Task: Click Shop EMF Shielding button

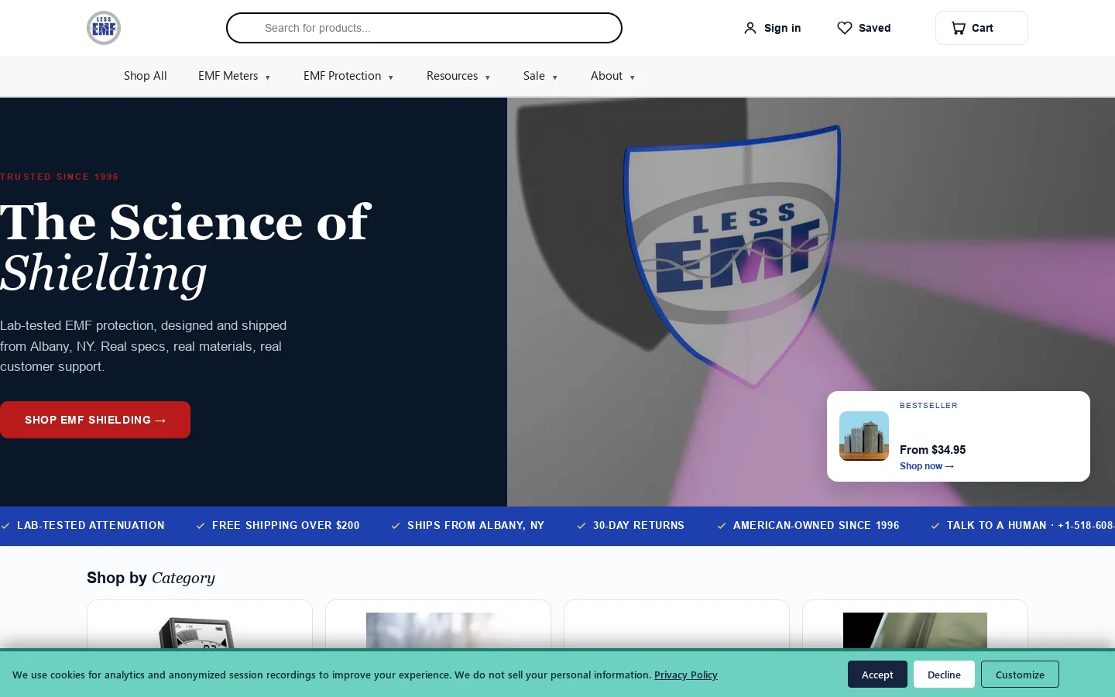Action: 95,420
